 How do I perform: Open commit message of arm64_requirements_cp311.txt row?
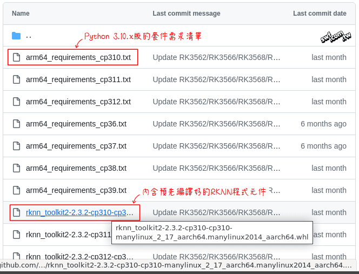(x=216, y=79)
